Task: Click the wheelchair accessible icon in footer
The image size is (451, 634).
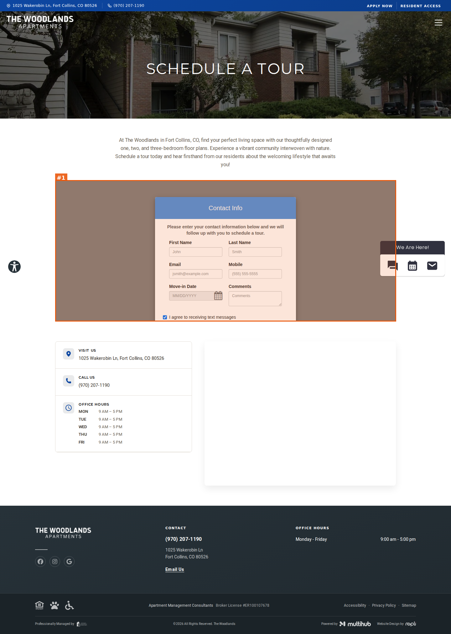Action: point(70,605)
